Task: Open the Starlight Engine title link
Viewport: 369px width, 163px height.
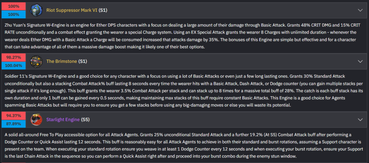Action: (x=63, y=119)
